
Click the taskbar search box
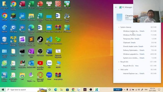point(26,90)
